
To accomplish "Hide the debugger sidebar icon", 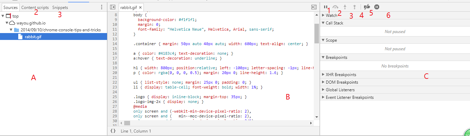I will click(x=314, y=7).
